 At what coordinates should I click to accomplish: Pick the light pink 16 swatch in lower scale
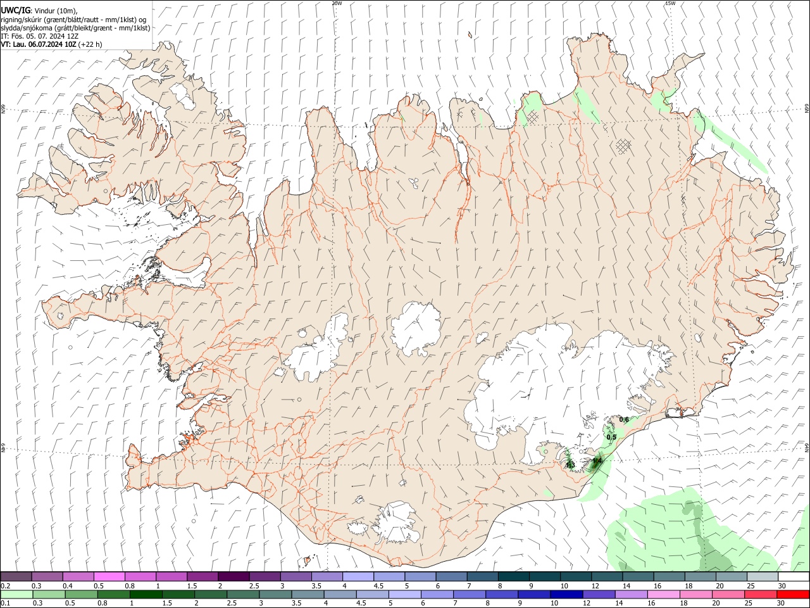pos(663,594)
